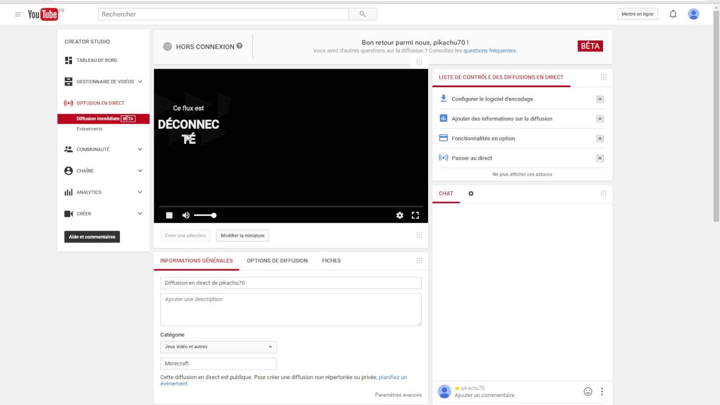
Task: Click the Diffusion en direct broadcast icon
Action: (69, 103)
